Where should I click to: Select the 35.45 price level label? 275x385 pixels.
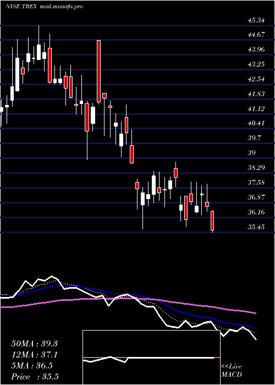[x=256, y=227]
